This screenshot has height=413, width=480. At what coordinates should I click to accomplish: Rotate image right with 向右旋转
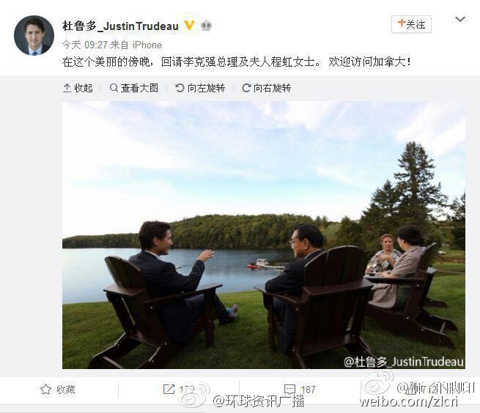(x=266, y=88)
